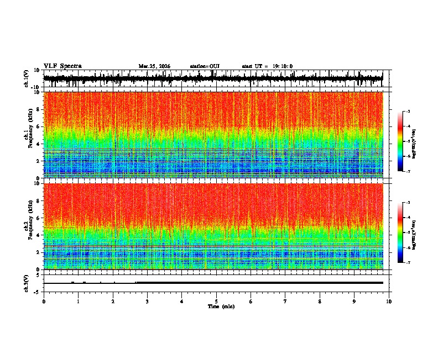Click inside the ch.1 spectrogram plot
This screenshot has height=338, width=438.
[217, 135]
